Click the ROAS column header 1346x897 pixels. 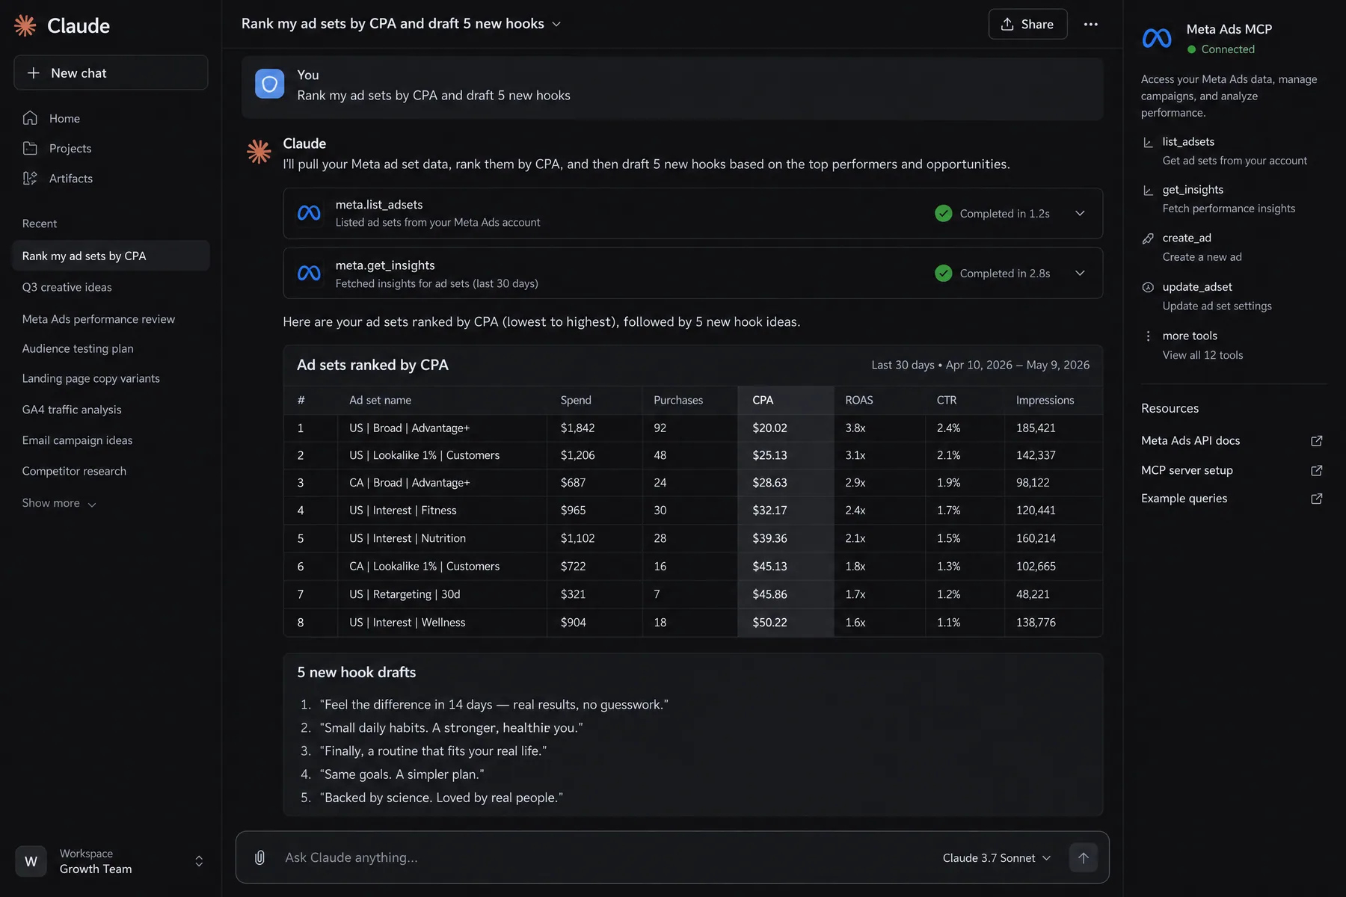[x=859, y=400]
